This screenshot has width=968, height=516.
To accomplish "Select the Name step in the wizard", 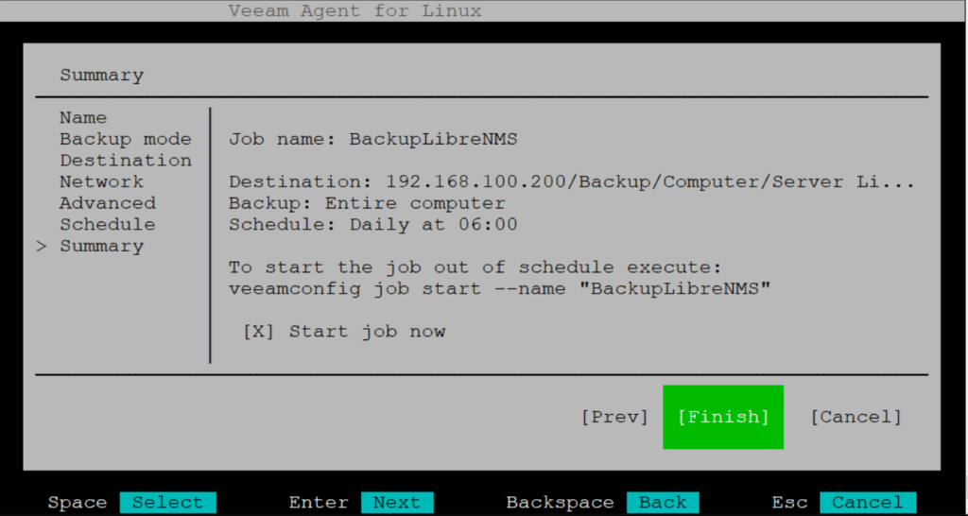I will click(x=83, y=118).
